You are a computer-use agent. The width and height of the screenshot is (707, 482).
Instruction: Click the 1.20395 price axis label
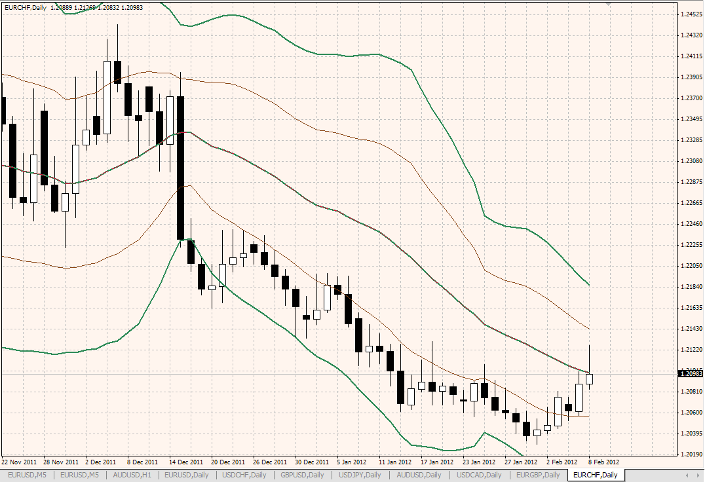coord(691,434)
